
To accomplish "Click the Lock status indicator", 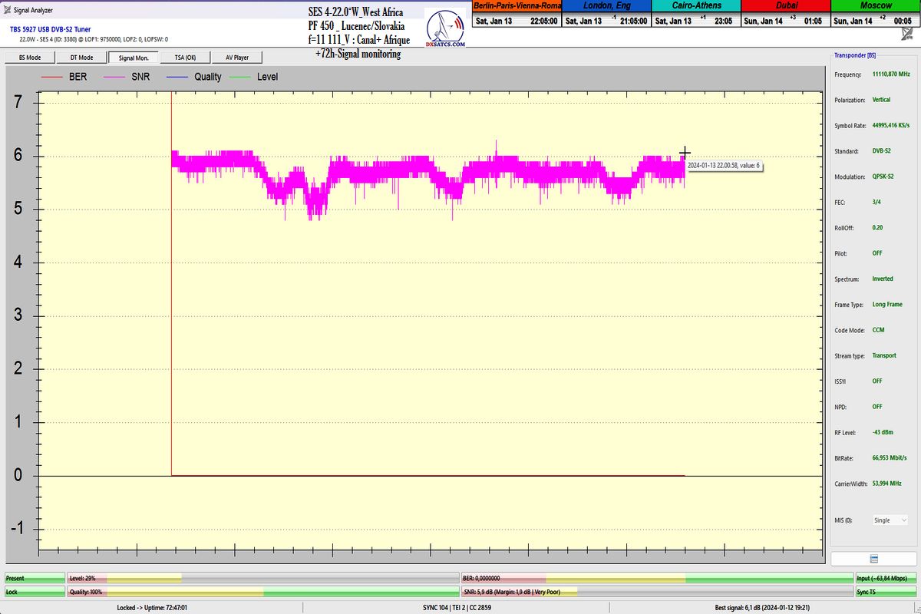I will coord(33,592).
